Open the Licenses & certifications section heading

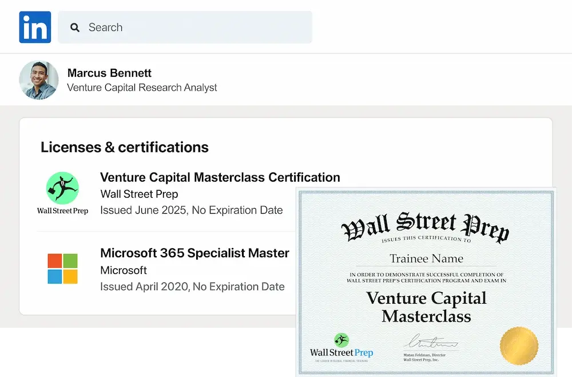(x=124, y=147)
